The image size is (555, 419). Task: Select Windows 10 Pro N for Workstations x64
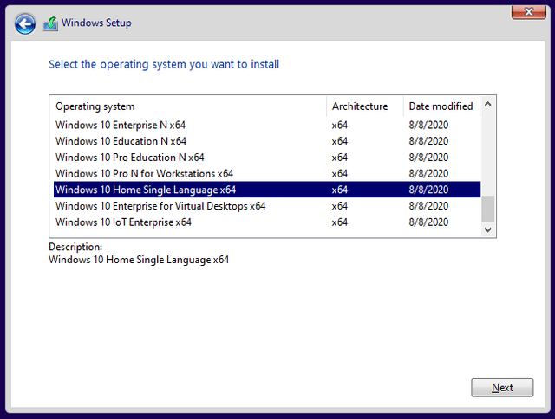[267, 174]
